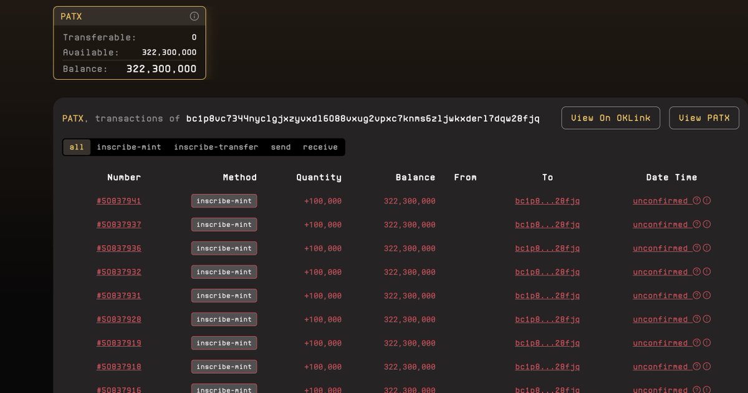748x393 pixels.
Task: Open the unconfirmed link in row #50837941
Action: pyautogui.click(x=661, y=201)
